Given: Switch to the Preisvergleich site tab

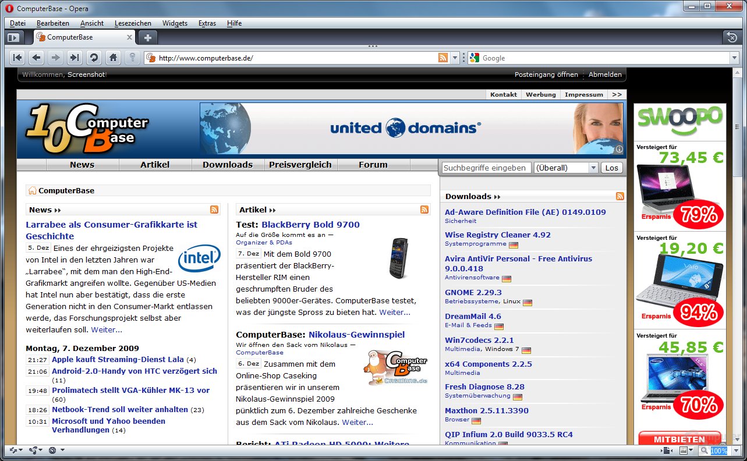Looking at the screenshot, I should tap(300, 165).
